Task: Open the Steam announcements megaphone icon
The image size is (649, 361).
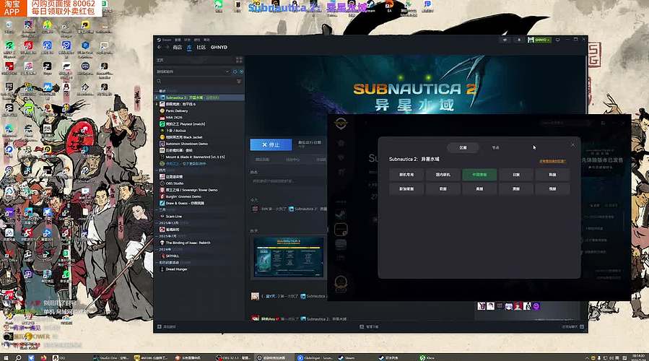Action: pyautogui.click(x=505, y=40)
